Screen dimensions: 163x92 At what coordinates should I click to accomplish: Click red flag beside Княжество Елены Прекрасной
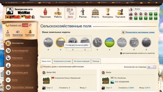coord(53,78)
